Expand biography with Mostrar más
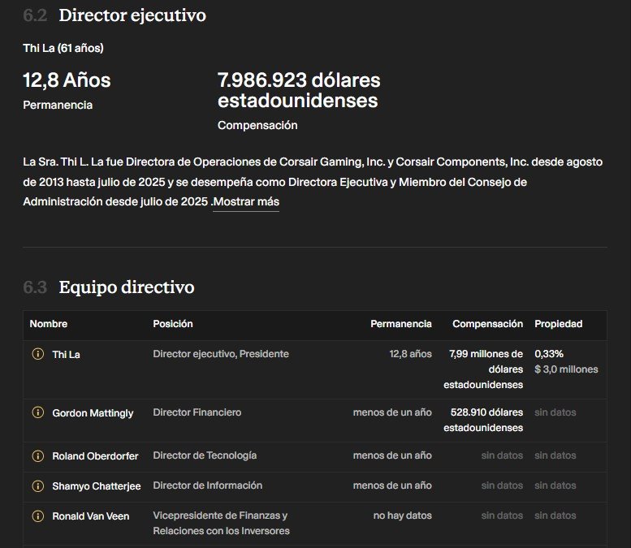 (x=246, y=201)
